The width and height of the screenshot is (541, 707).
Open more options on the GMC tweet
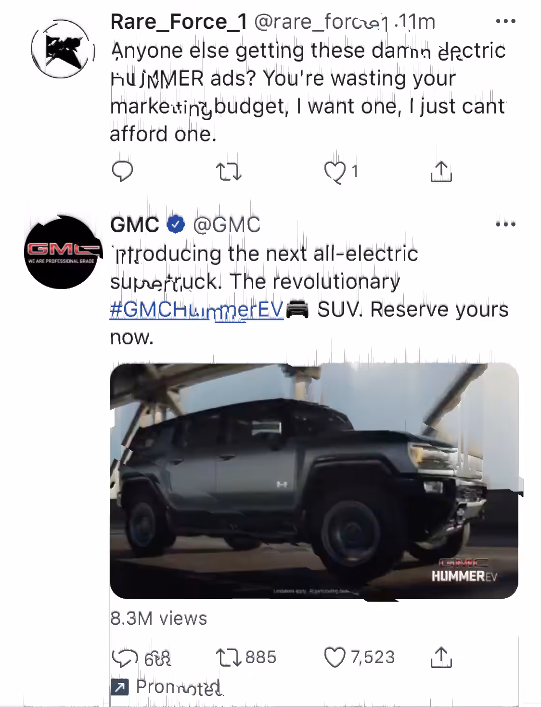(x=506, y=224)
